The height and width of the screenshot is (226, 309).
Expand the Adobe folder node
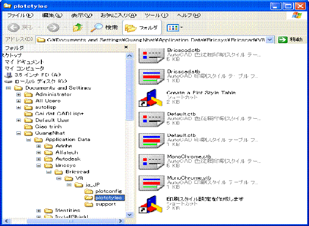pyautogui.click(x=39, y=146)
